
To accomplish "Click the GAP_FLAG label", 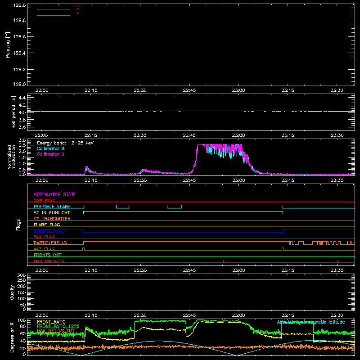I will click(x=44, y=200).
